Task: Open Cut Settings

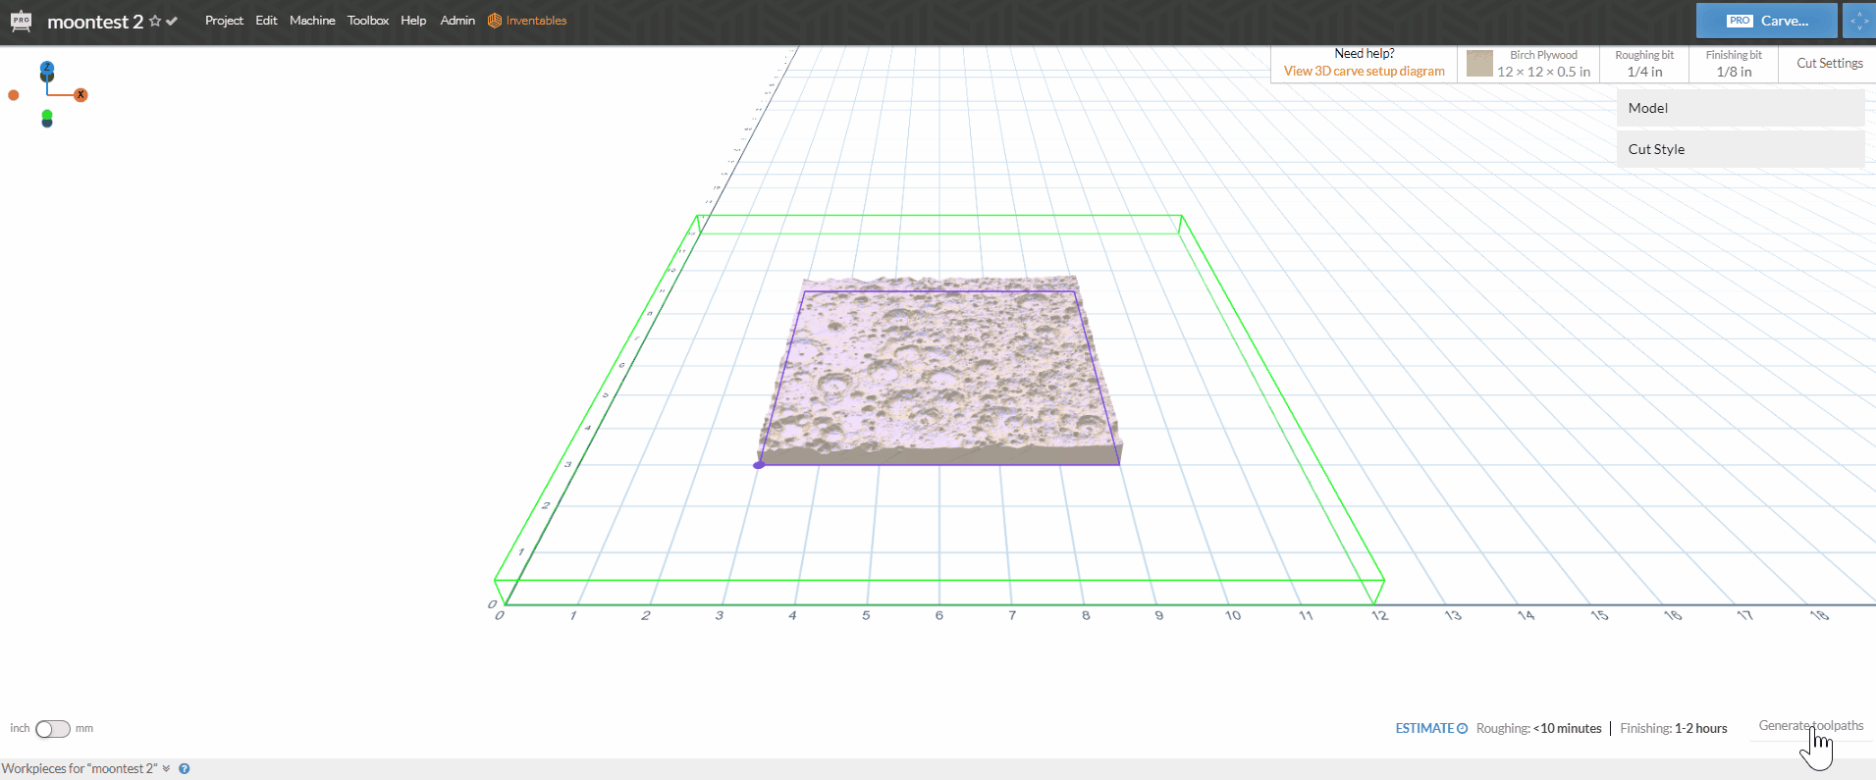Action: pos(1829,64)
